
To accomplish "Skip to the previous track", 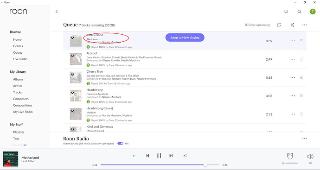I will [147, 156].
